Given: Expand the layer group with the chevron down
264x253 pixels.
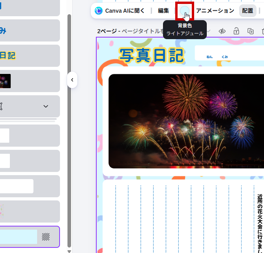Looking at the screenshot, I should pyautogui.click(x=46, y=106).
